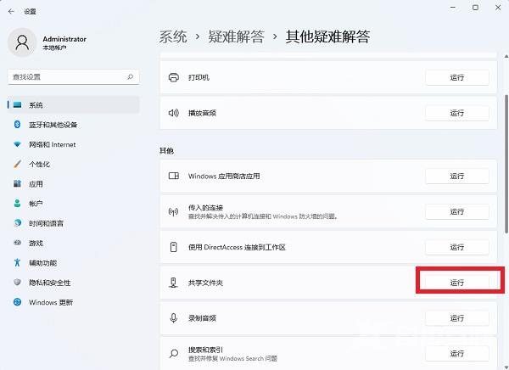Click the scrollbar up arrow
The width and height of the screenshot is (509, 370).
506,57
